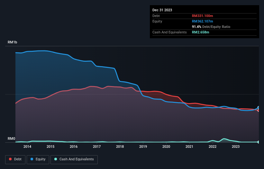Click the Dec 31 2023 tooltip date
The height and width of the screenshot is (169, 264).
[x=162, y=10]
